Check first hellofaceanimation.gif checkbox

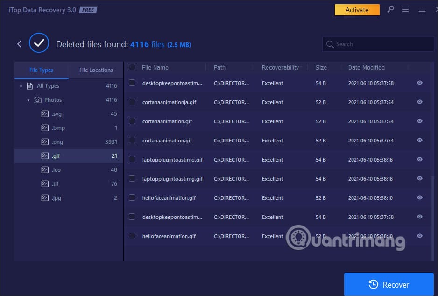tap(132, 197)
